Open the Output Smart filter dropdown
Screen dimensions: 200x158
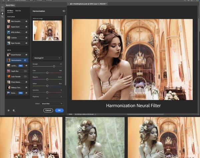(x=52, y=104)
